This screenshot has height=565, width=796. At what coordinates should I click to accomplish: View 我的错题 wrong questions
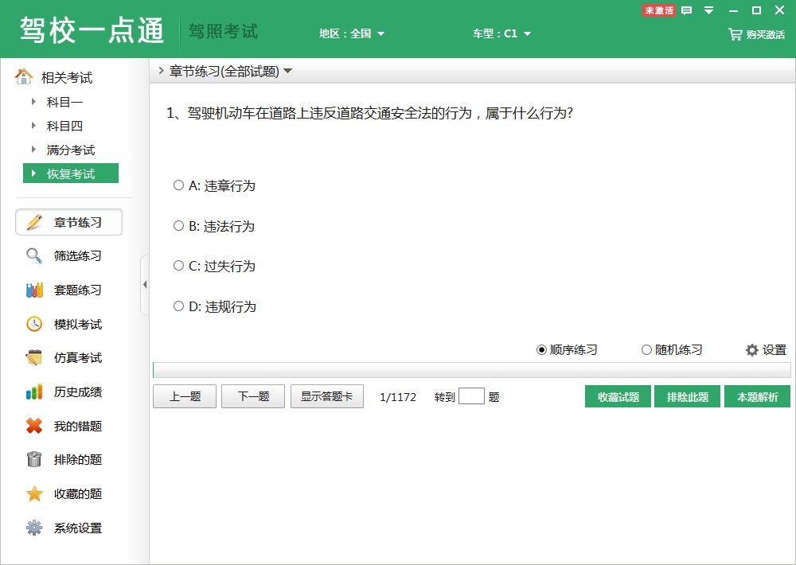tap(68, 426)
